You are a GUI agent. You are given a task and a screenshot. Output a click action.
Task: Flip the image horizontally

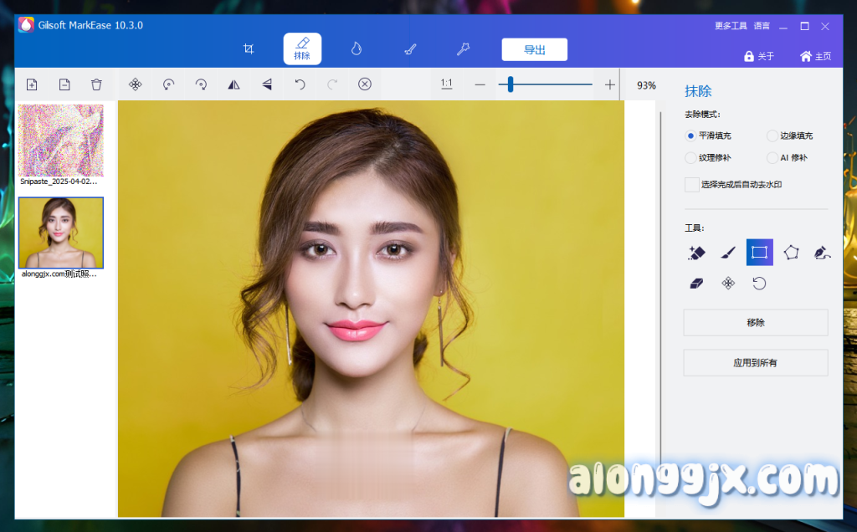coord(234,84)
